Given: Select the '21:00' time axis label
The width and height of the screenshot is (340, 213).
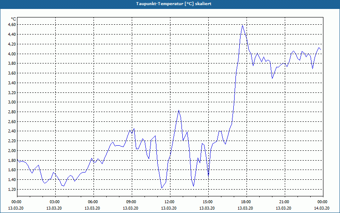Looking at the screenshot, I should point(285,202).
